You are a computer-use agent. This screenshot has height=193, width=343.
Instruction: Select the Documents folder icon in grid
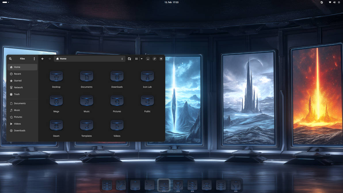[87, 76]
